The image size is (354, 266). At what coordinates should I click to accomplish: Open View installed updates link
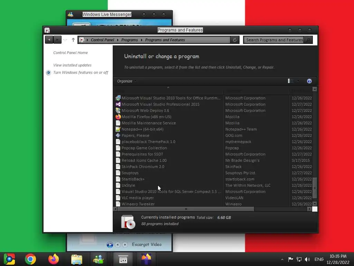click(x=72, y=65)
